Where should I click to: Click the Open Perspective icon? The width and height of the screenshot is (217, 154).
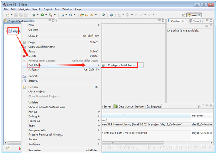(184, 15)
